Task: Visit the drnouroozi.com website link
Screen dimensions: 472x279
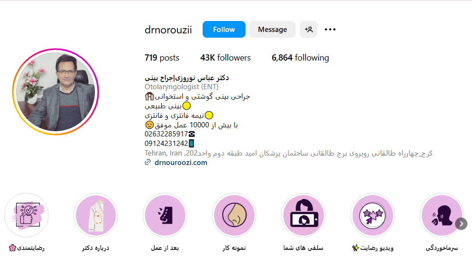Action: coord(181,163)
